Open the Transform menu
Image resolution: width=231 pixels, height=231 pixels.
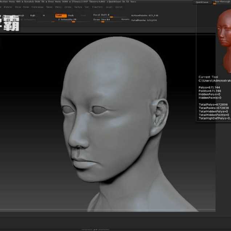[97, 7]
